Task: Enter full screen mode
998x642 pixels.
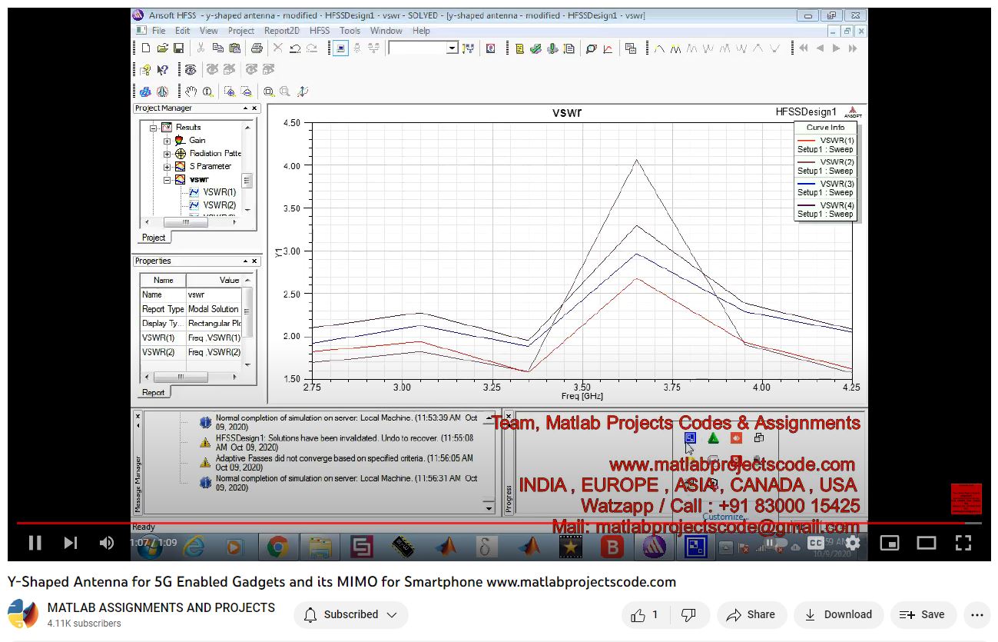Action: 963,543
